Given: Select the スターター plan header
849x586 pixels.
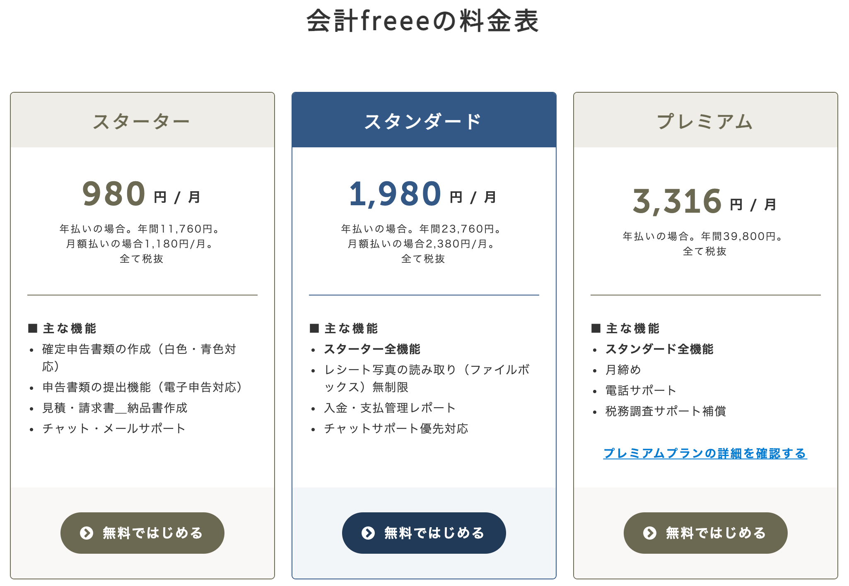Looking at the screenshot, I should tap(142, 120).
